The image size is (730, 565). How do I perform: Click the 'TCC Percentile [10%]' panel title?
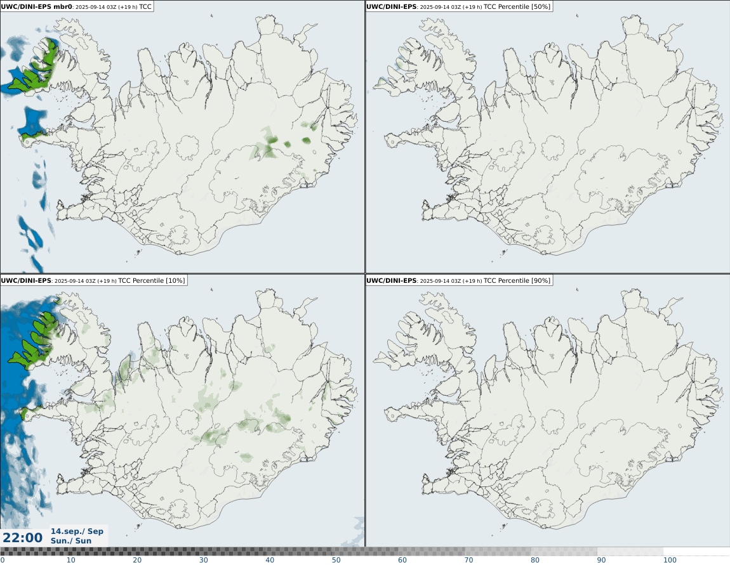tap(93, 280)
